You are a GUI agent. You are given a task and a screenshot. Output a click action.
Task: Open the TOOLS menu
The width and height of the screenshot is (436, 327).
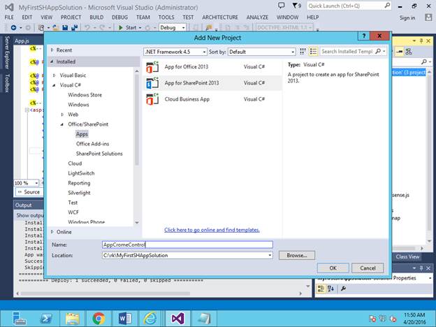166,17
